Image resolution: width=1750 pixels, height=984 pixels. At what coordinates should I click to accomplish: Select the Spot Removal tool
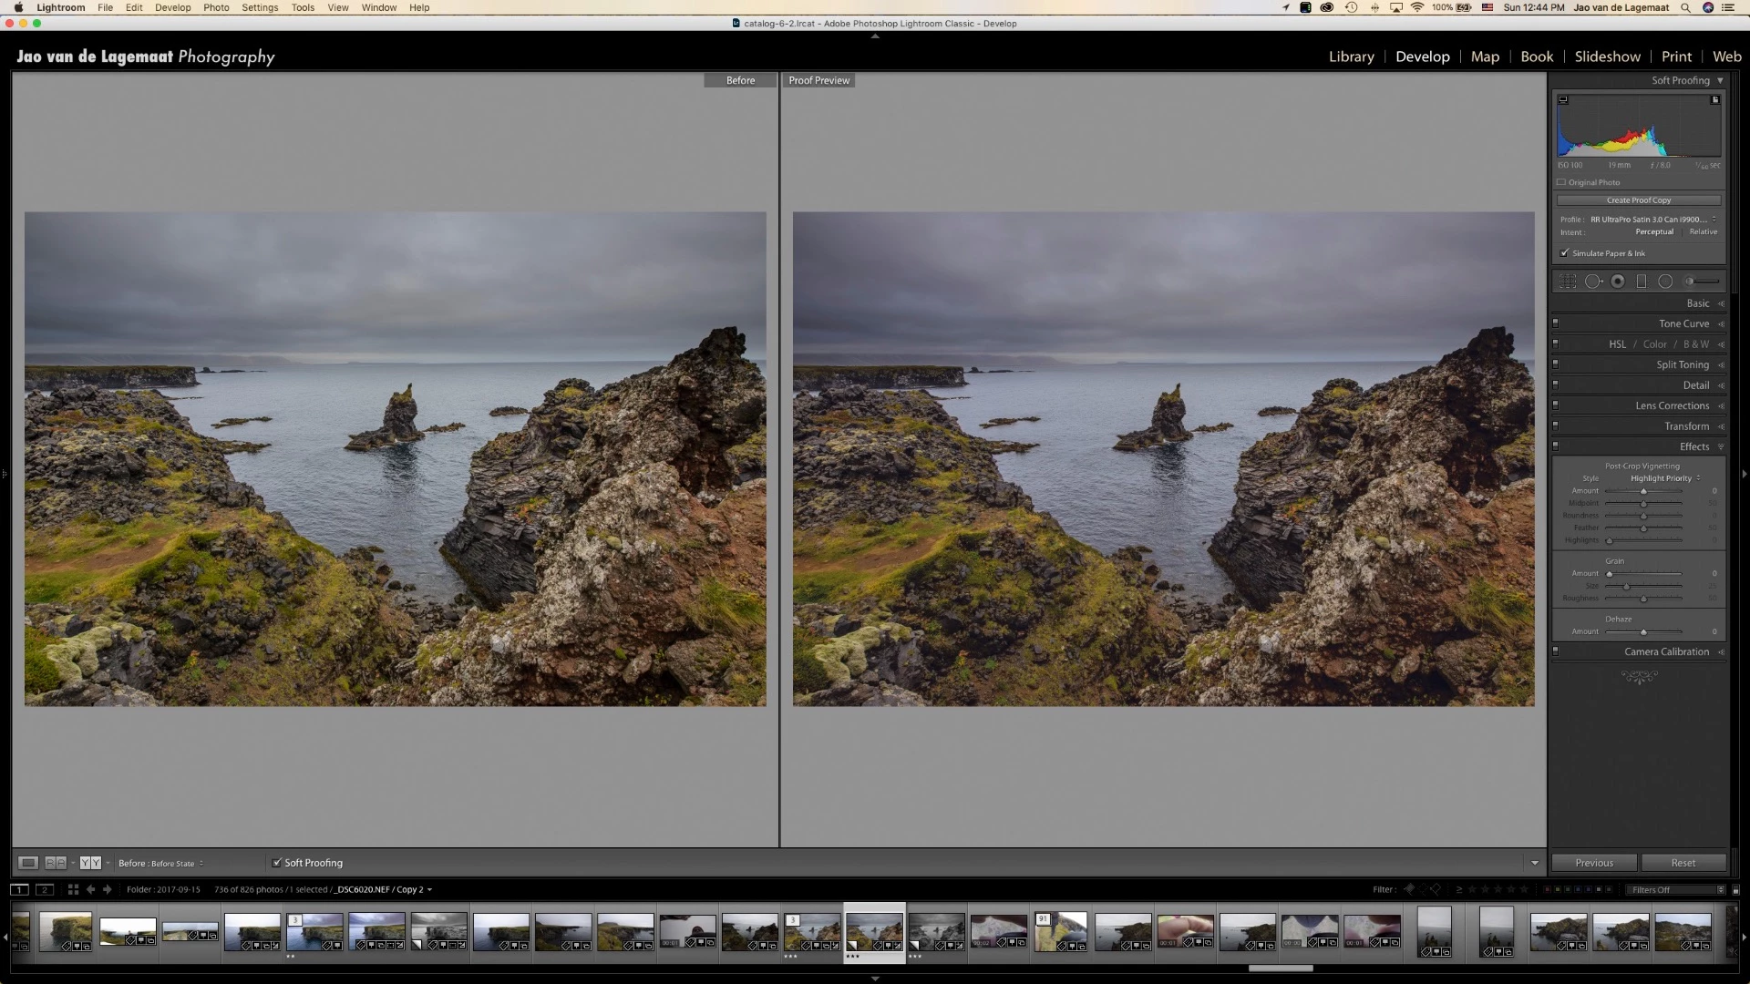pyautogui.click(x=1592, y=282)
